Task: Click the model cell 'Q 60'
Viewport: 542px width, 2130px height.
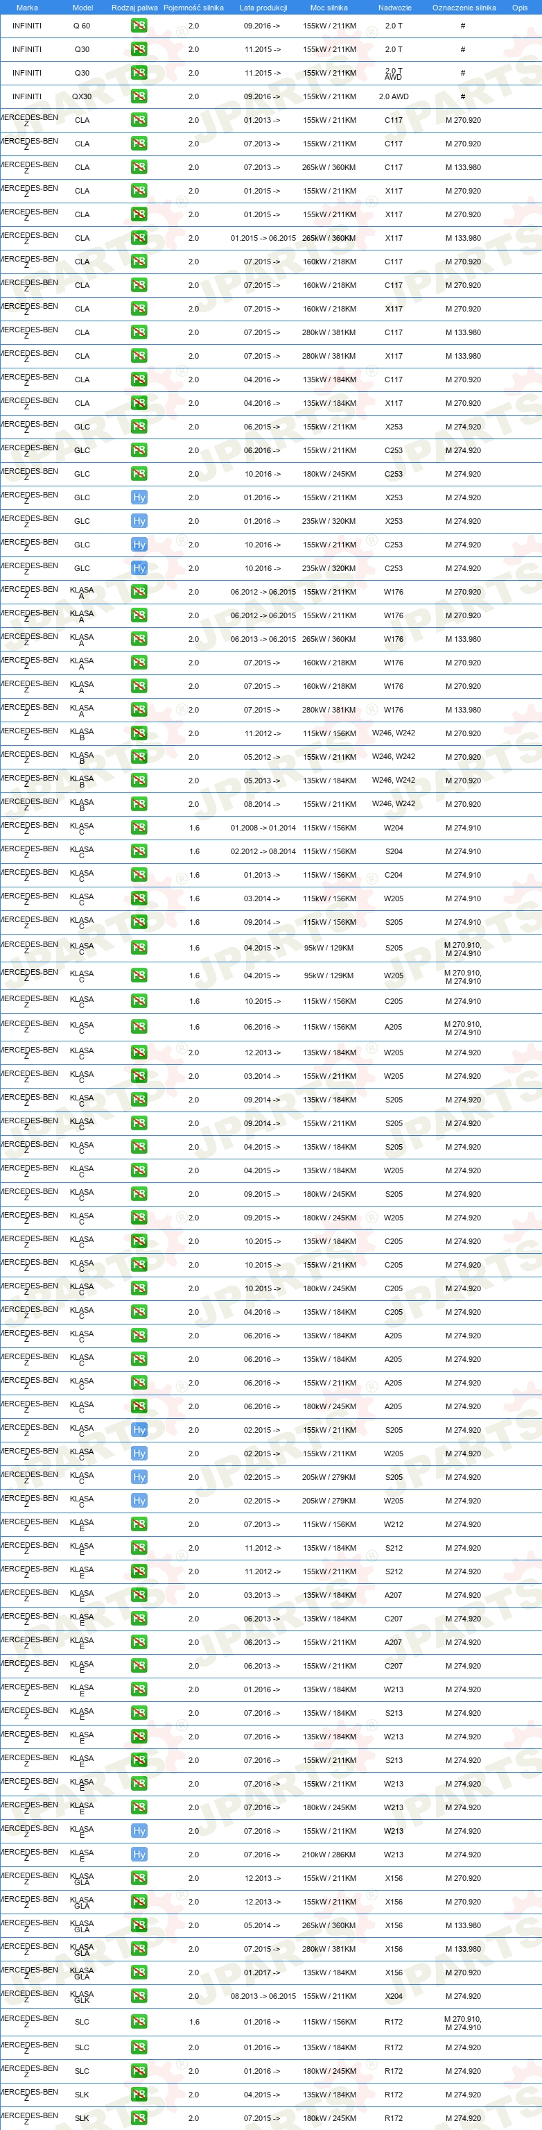Action: (82, 26)
